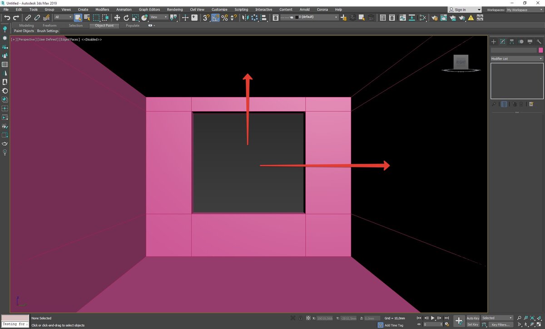
Task: Switch to the Create panel plus tab
Action: (x=494, y=41)
